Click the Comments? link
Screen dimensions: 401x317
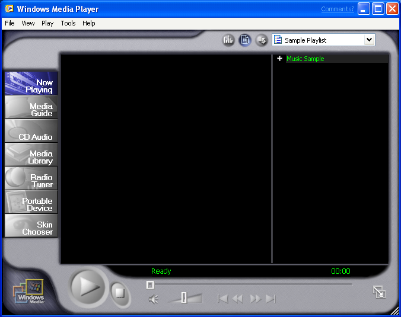point(338,9)
